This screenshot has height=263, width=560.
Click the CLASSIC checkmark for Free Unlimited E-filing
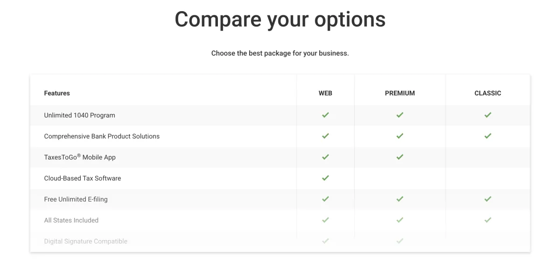pos(488,199)
